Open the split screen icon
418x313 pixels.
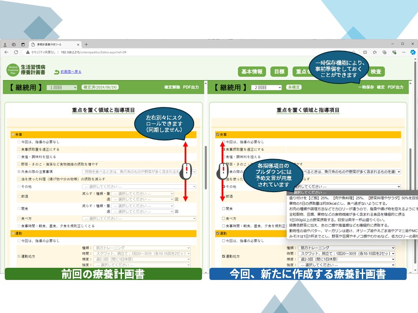click(x=365, y=52)
